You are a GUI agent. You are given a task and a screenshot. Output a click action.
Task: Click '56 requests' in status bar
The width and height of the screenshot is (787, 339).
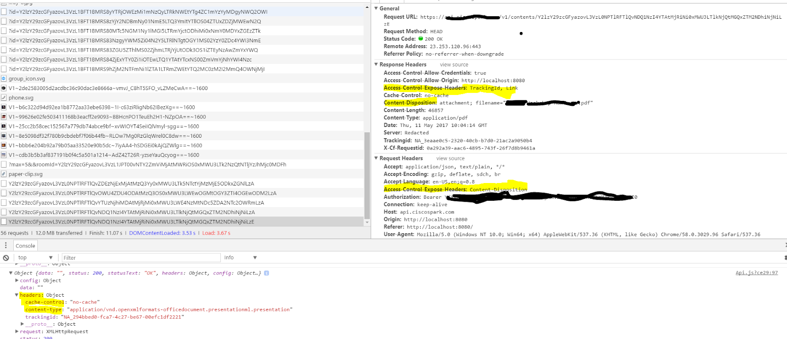click(x=15, y=233)
